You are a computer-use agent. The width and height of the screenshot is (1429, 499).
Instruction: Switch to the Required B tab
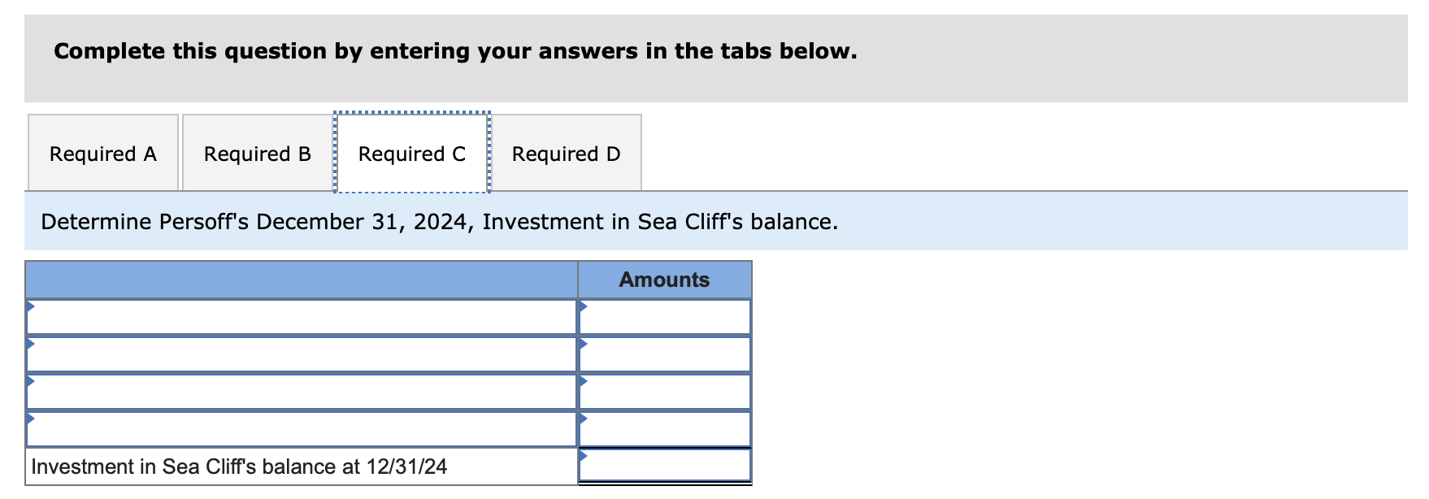(x=257, y=153)
